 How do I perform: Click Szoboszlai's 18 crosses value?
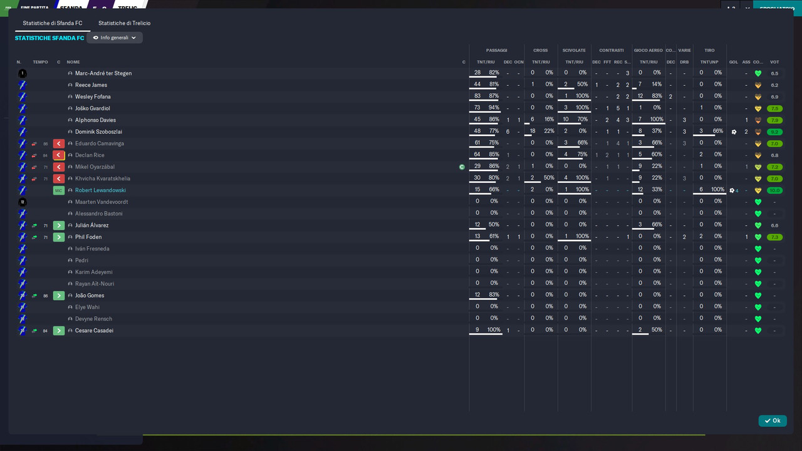click(533, 132)
